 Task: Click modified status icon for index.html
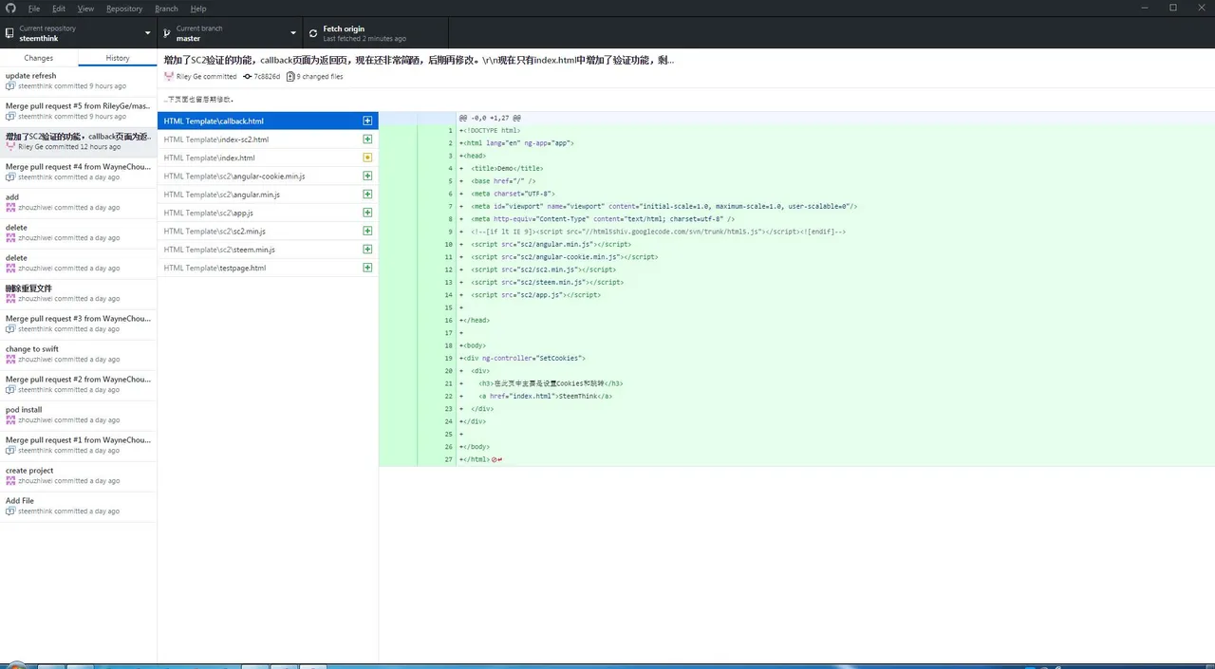coord(367,158)
